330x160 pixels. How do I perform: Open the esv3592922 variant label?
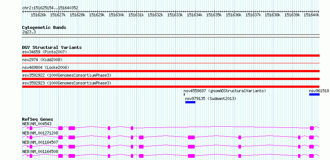[x=67, y=75]
